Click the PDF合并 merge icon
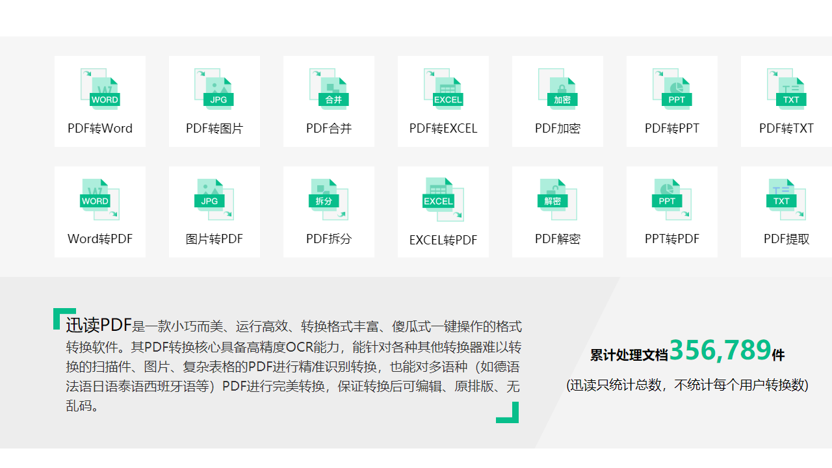This screenshot has height=468, width=832. point(329,89)
